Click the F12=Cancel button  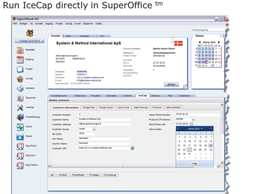pos(110,175)
